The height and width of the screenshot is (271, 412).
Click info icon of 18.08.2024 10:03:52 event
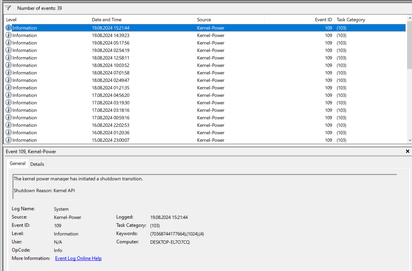pos(9,65)
